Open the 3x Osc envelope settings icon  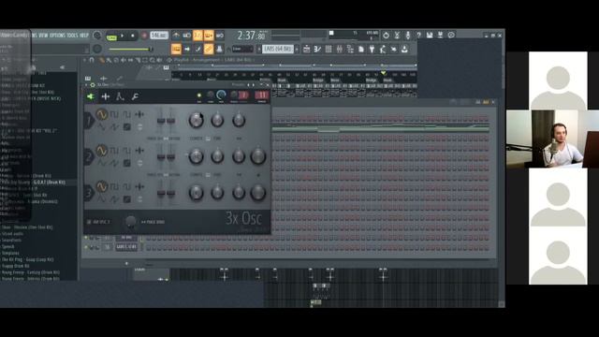pyautogui.click(x=120, y=96)
